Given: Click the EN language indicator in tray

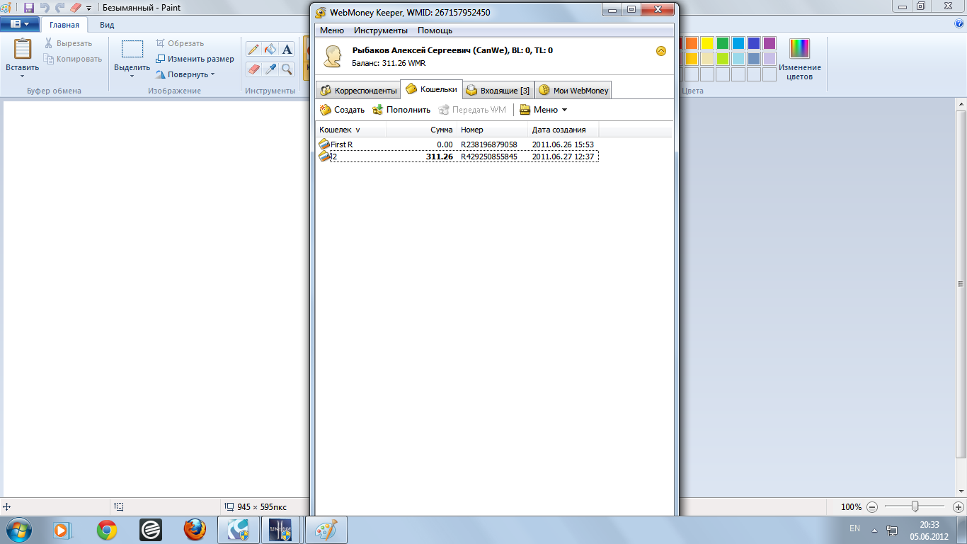Looking at the screenshot, I should (854, 528).
